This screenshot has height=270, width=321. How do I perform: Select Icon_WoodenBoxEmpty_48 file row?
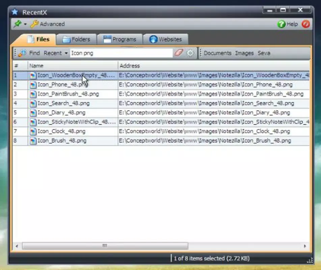[161, 75]
